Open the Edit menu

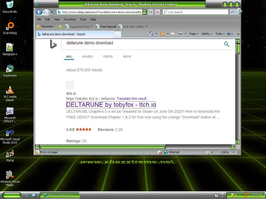[48, 19]
